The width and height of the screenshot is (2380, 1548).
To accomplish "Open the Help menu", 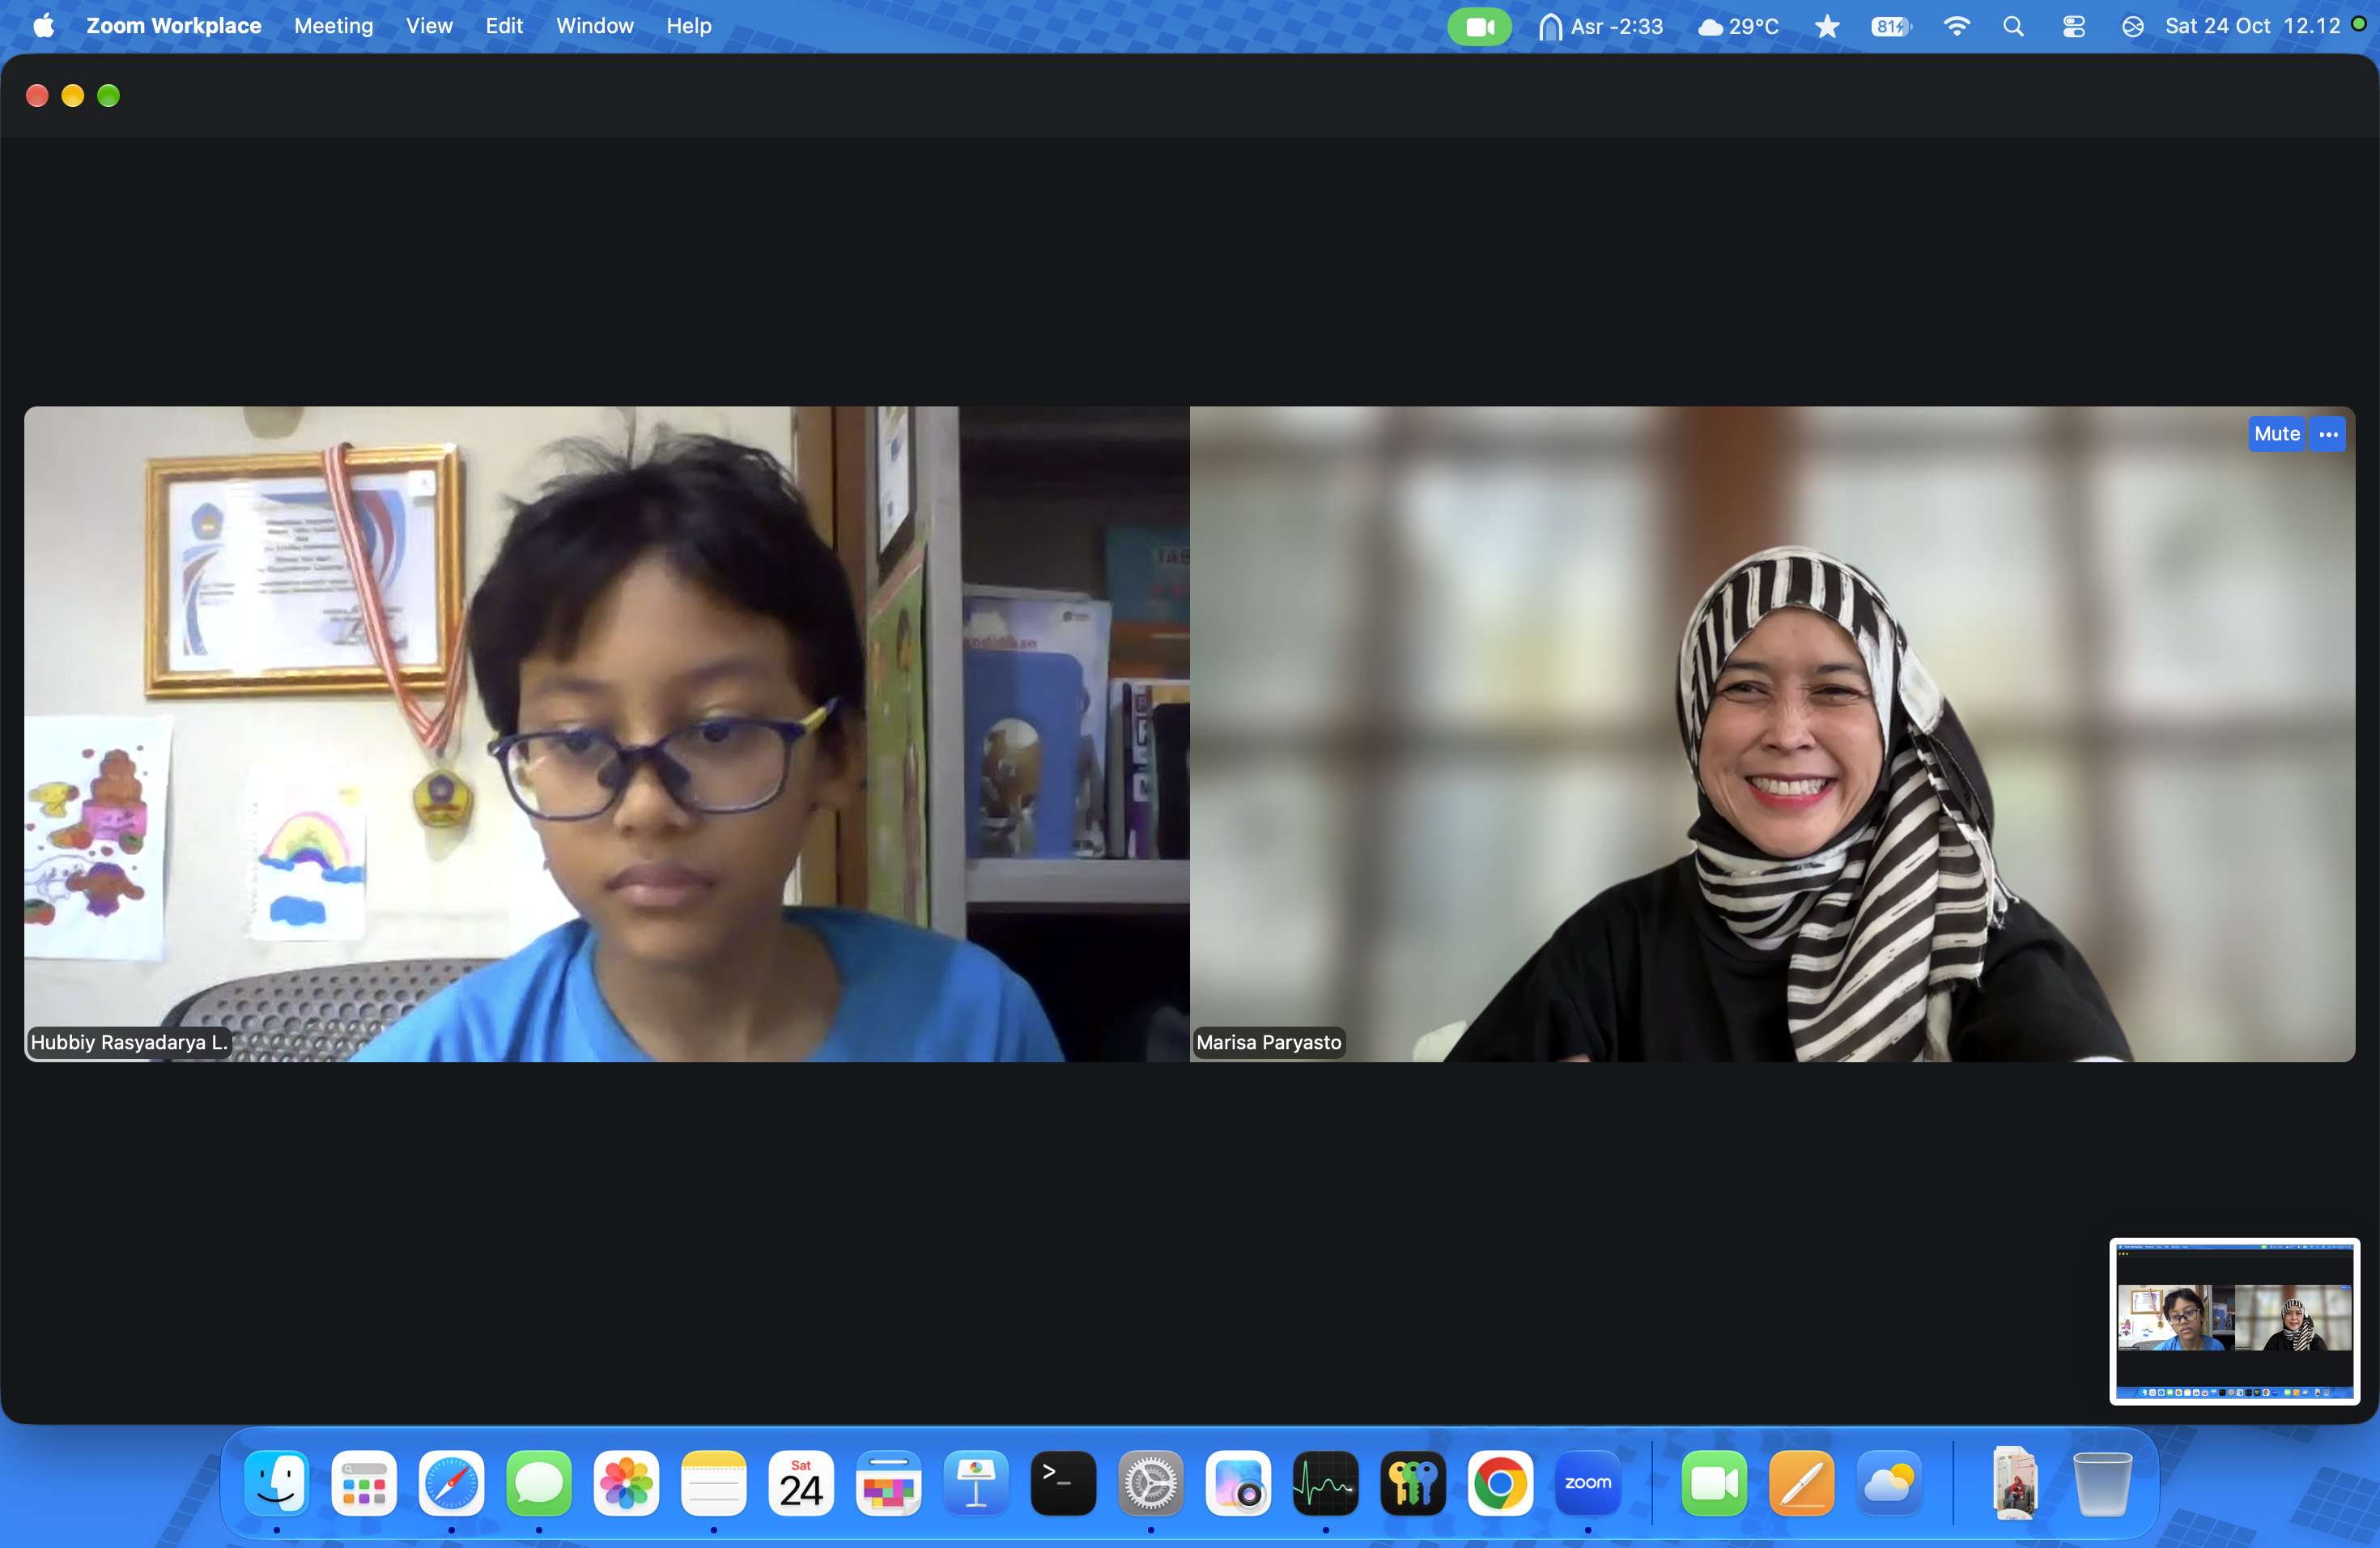I will (x=689, y=26).
